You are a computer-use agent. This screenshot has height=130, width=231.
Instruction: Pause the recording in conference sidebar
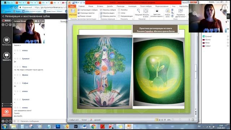click(3, 25)
